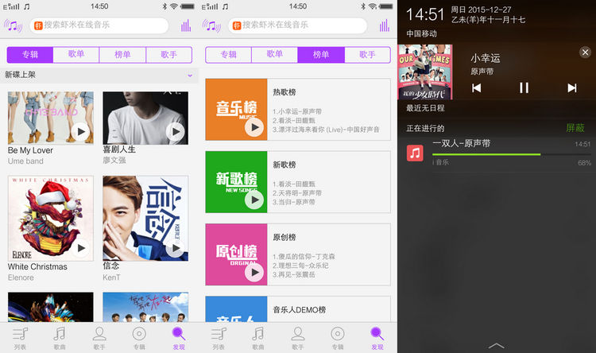Image resolution: width=596 pixels, height=353 pixels.
Task: Click the 一双人-原声带 download progress bar
Action: point(486,154)
